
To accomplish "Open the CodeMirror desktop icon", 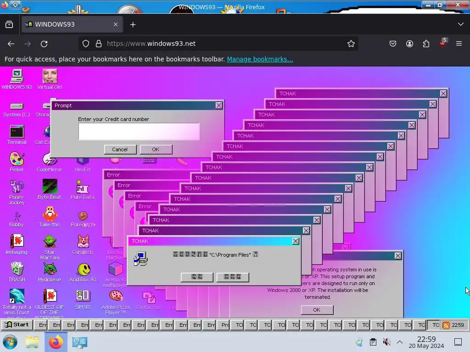I will (x=50, y=162).
